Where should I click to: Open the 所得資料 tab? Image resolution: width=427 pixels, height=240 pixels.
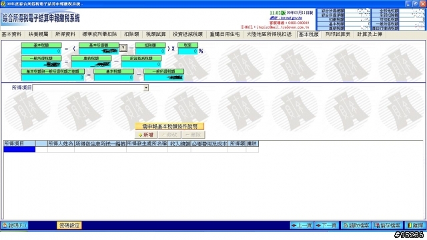click(65, 34)
